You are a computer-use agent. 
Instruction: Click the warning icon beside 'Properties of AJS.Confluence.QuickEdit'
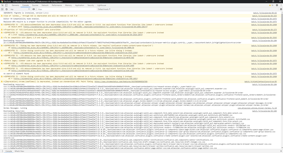2,30
